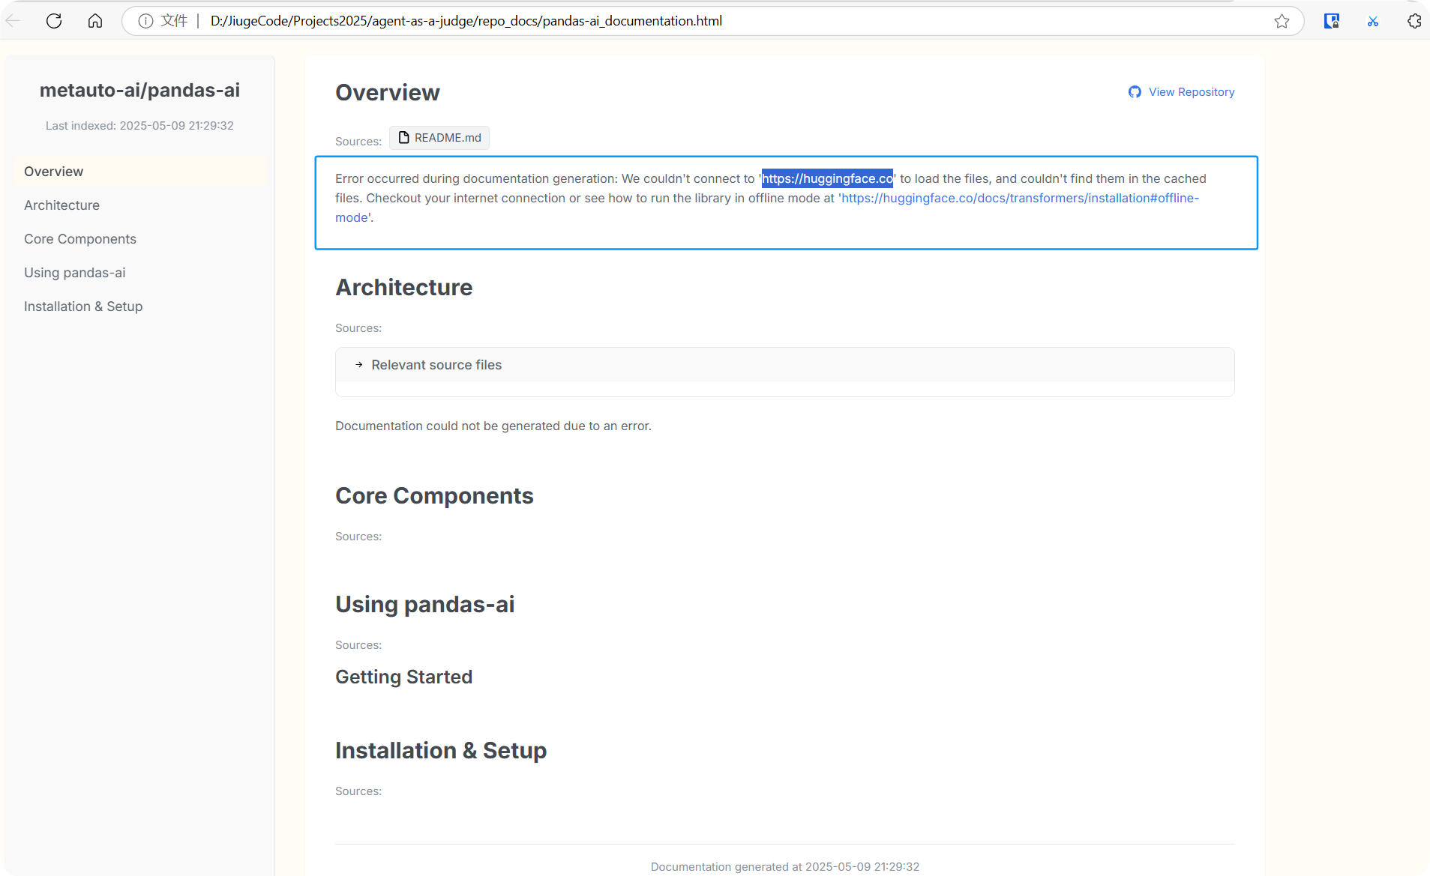The height and width of the screenshot is (876, 1430).
Task: Click 'Error occurred during documentation generation' text
Action: pos(475,178)
